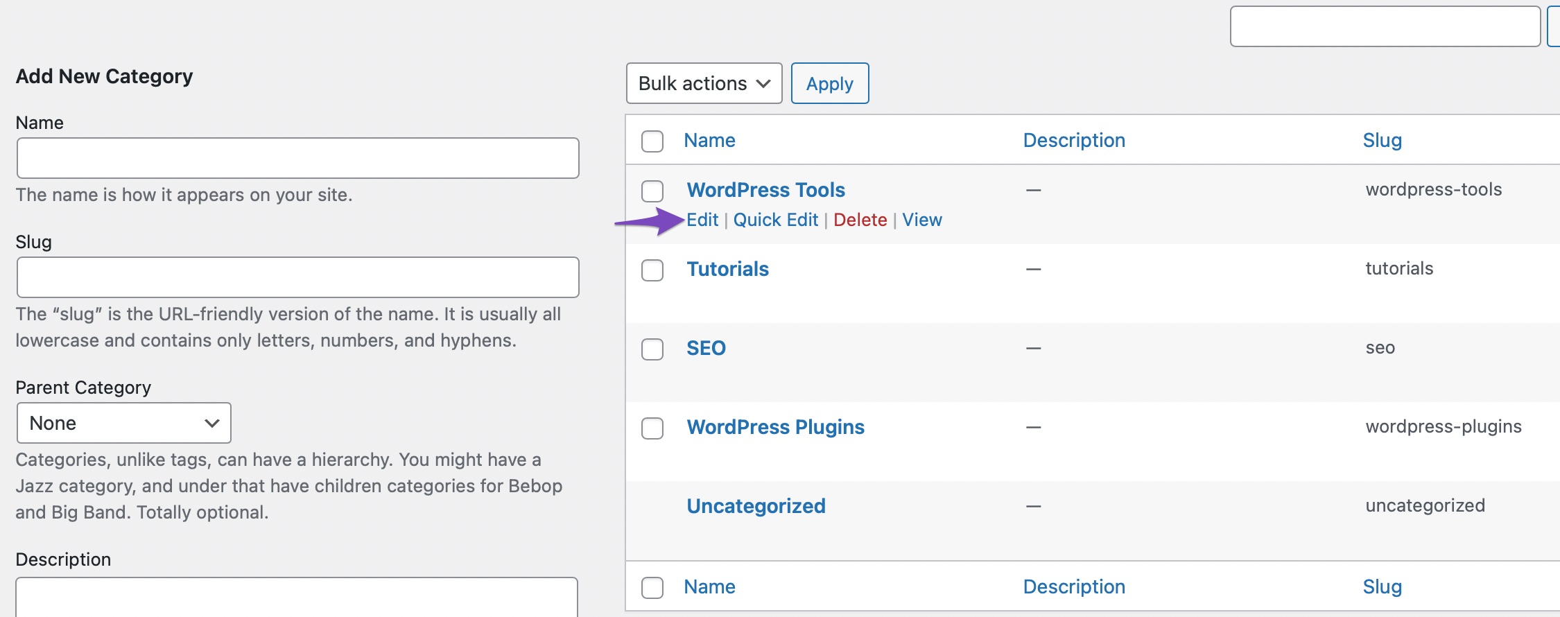Open the SEO category link
The height and width of the screenshot is (617, 1560).
(x=707, y=348)
